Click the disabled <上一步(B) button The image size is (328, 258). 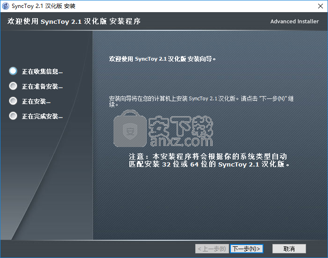(212, 249)
